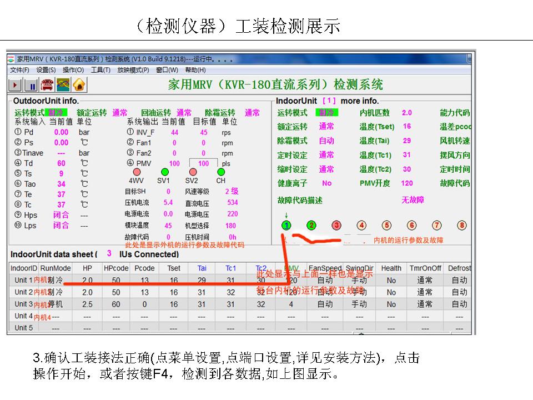The image size is (533, 400).
Task: Open the 设置(S) menu
Action: [46, 70]
